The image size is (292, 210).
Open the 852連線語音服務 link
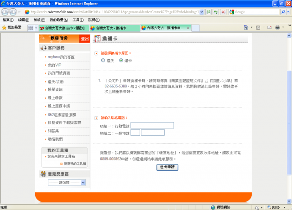(62, 115)
